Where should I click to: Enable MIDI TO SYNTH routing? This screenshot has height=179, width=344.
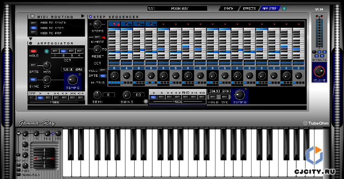(33, 23)
